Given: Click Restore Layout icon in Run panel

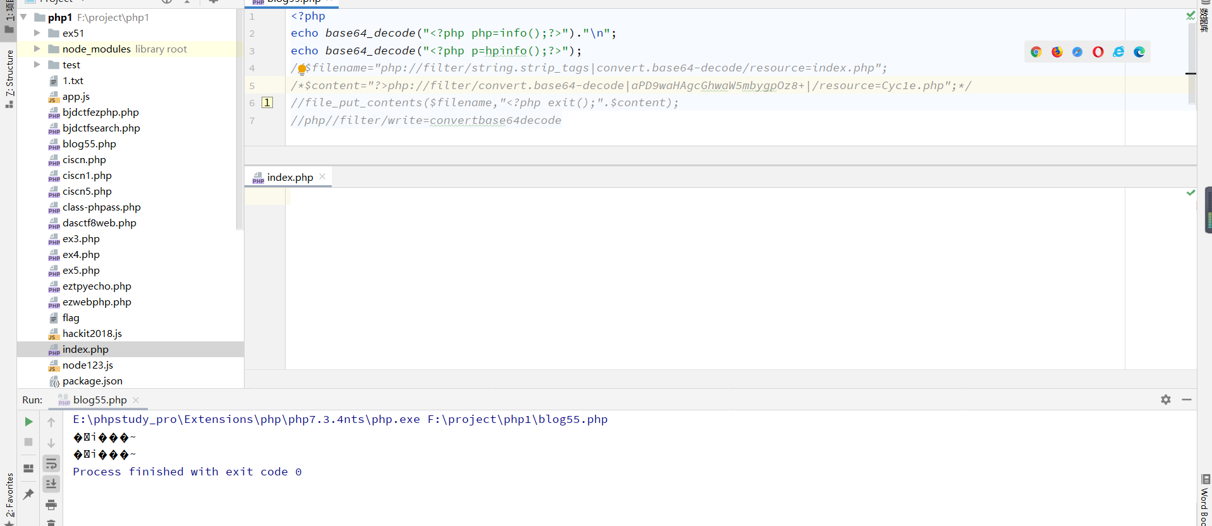Looking at the screenshot, I should pyautogui.click(x=28, y=468).
